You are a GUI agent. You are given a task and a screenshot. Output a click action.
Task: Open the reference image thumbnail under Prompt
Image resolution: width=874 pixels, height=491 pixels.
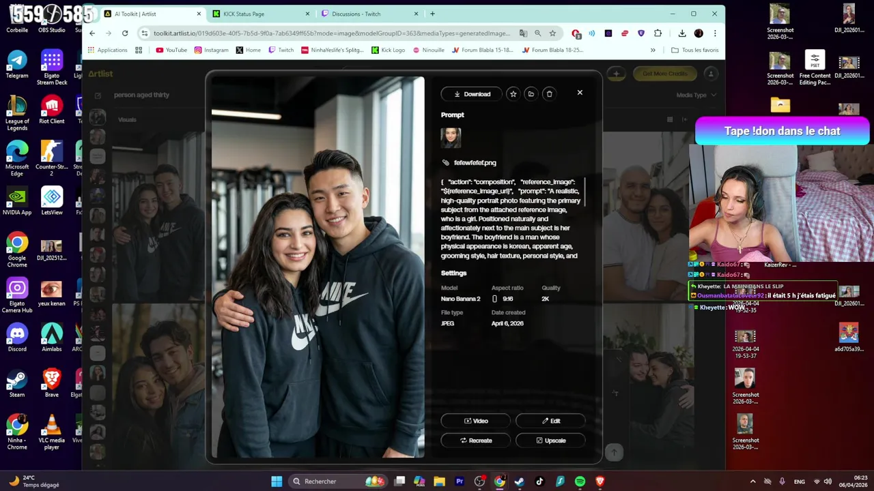click(x=451, y=138)
